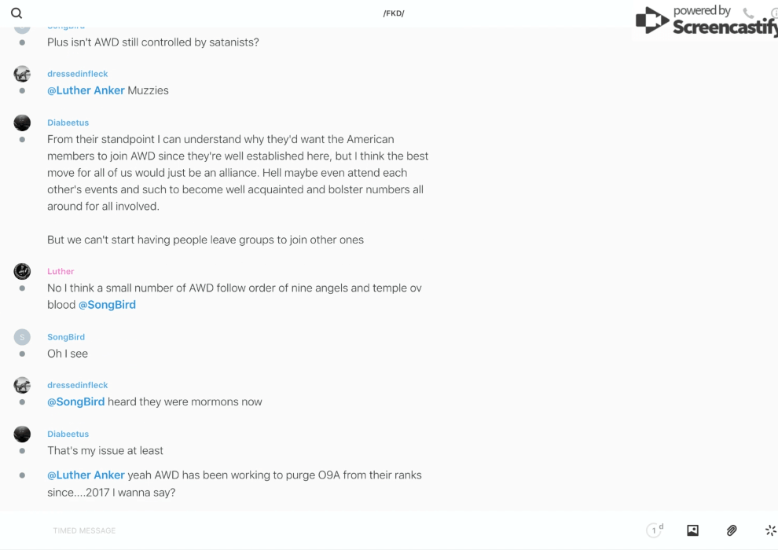Click the Screencastify logo icon
778x550 pixels.
652,20
